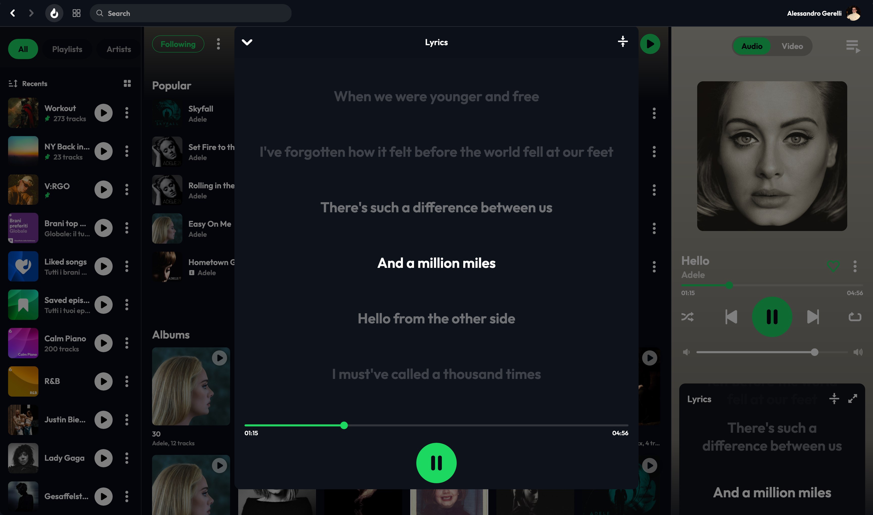The height and width of the screenshot is (515, 873).
Task: Go back with the left arrow
Action: tap(13, 13)
